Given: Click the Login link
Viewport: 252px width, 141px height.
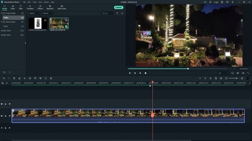Looking at the screenshot, I should [216, 2].
